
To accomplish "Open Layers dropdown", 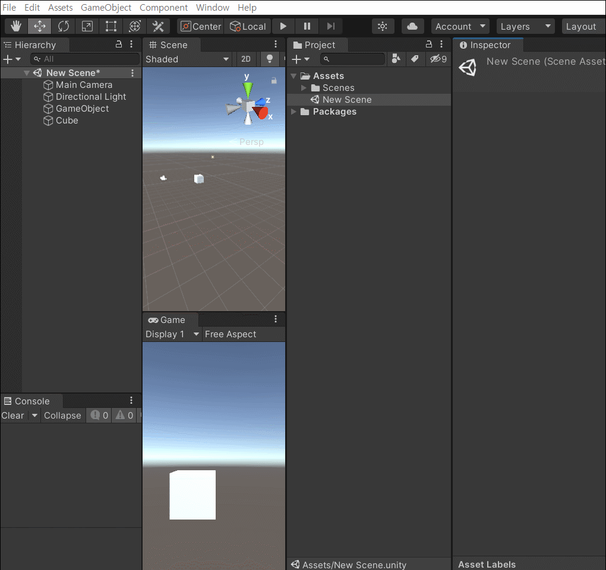I will (x=526, y=26).
